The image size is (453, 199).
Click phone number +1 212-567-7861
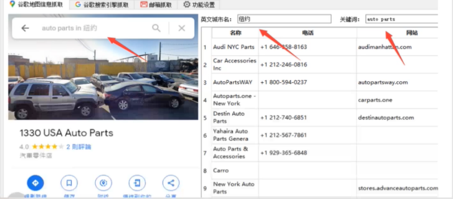[x=284, y=135]
